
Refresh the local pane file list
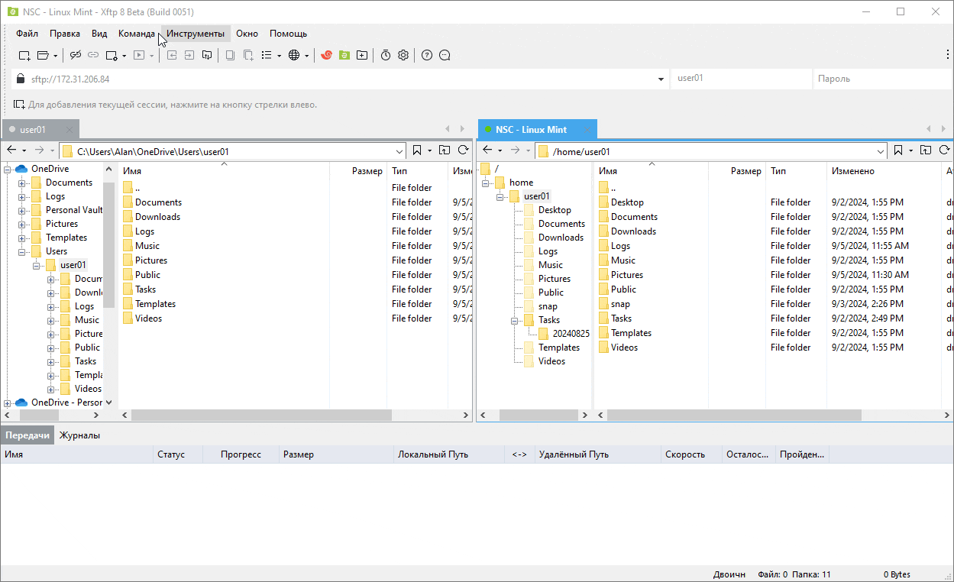pyautogui.click(x=463, y=150)
